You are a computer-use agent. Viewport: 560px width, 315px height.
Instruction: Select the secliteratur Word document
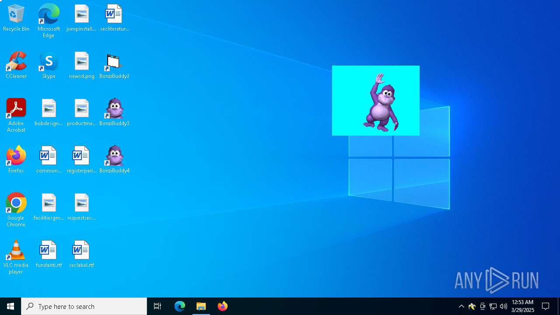pos(114,18)
